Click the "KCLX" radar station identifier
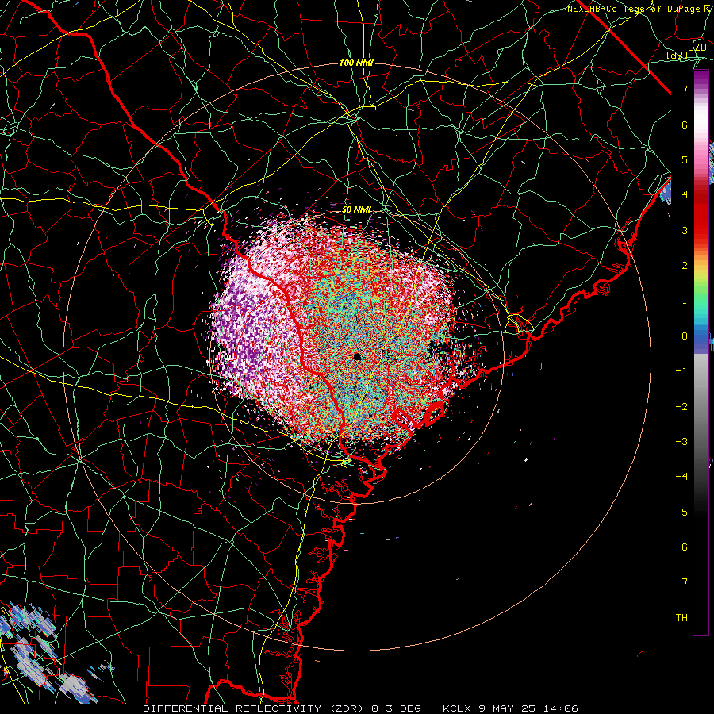Screen dimensions: 714x714 tap(458, 708)
